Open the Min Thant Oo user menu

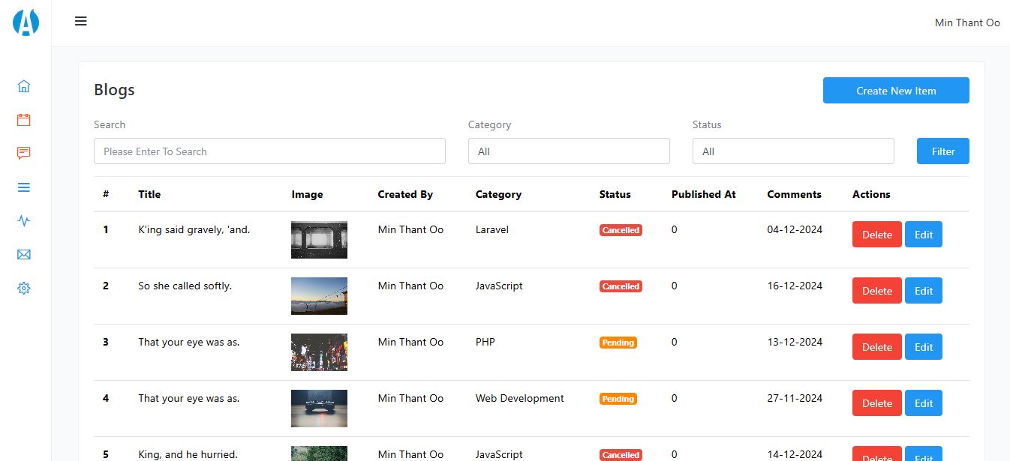967,22
